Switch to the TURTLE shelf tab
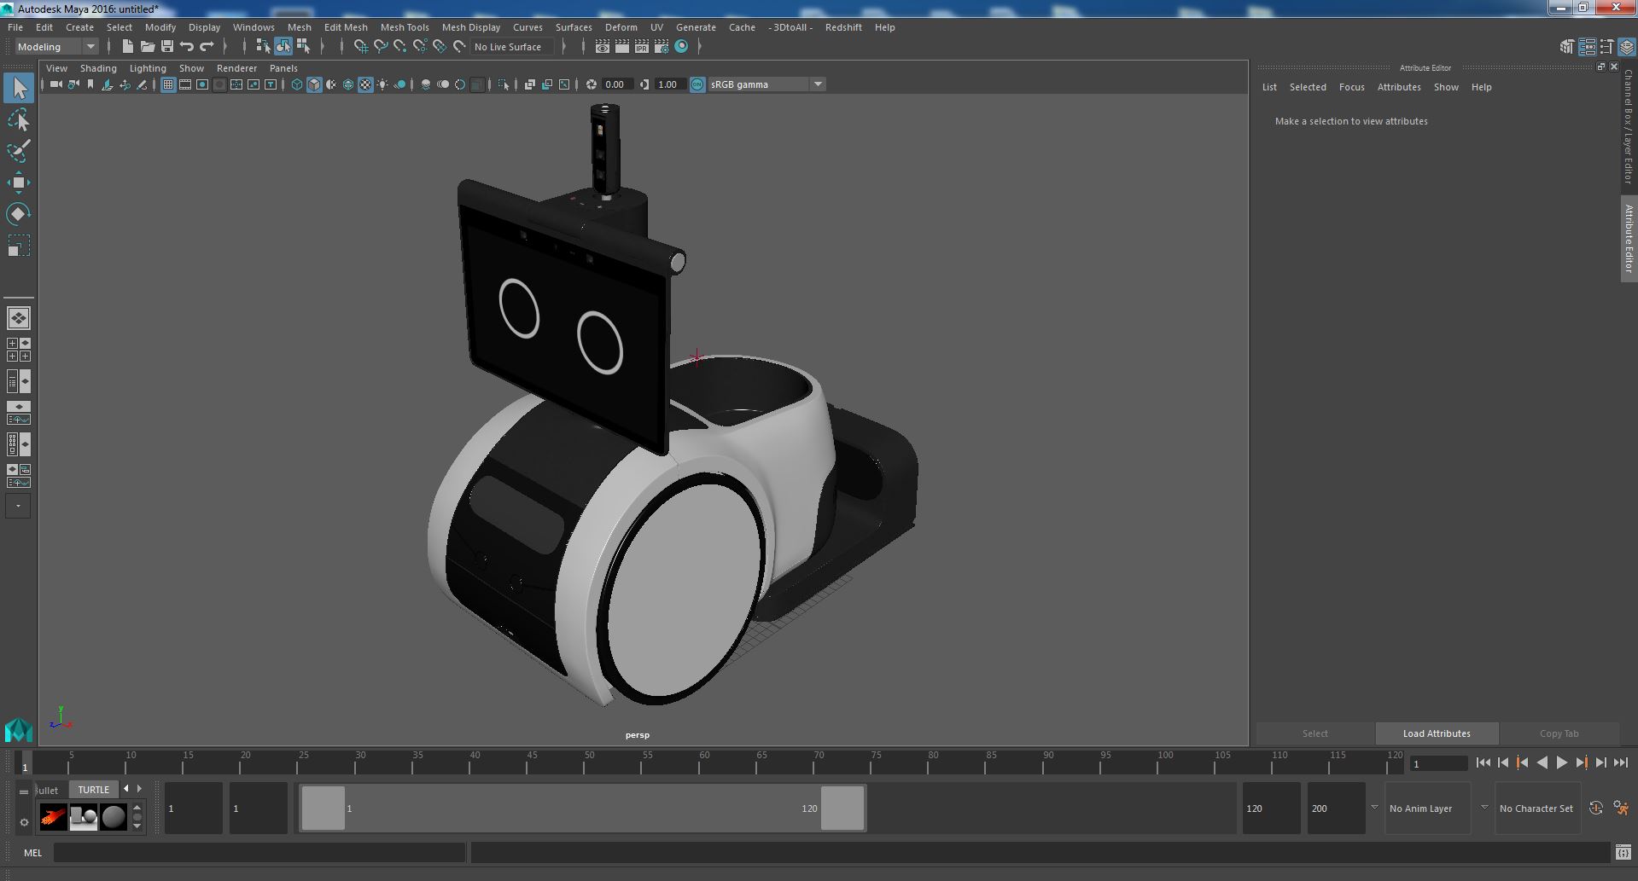The image size is (1638, 881). (x=94, y=790)
